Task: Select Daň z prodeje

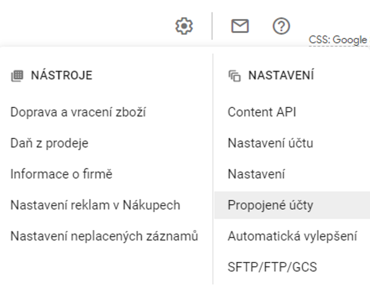Action: pyautogui.click(x=49, y=143)
